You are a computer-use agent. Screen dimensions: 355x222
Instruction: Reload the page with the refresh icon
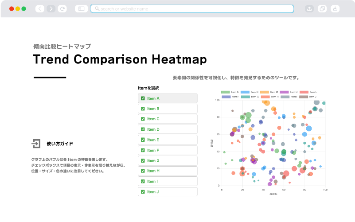click(x=62, y=8)
